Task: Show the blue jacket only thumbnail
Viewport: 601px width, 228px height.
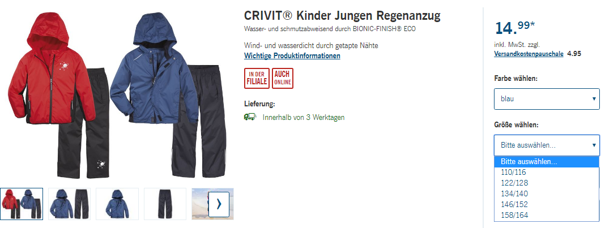Action: [x=117, y=204]
